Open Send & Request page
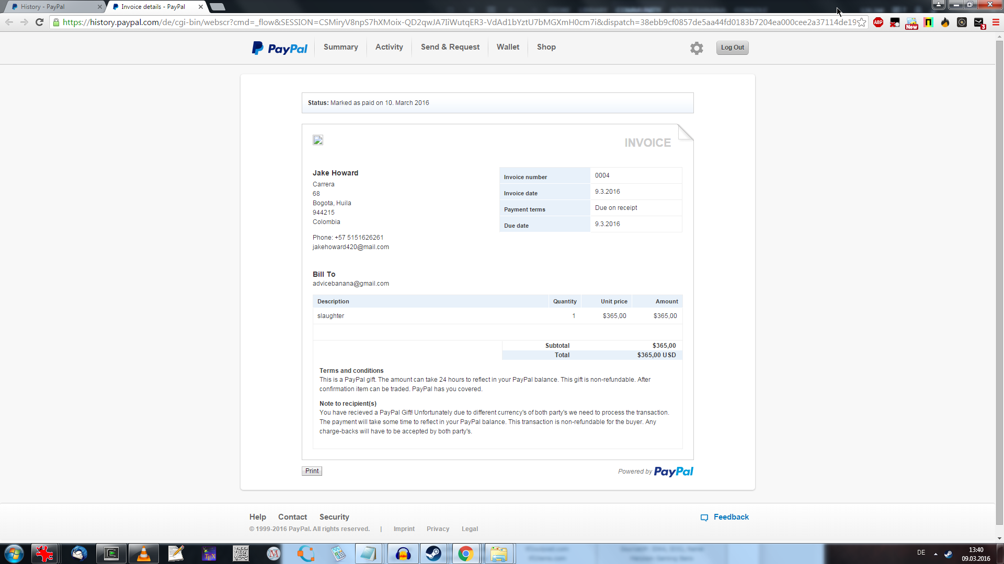The height and width of the screenshot is (564, 1004). pyautogui.click(x=450, y=47)
